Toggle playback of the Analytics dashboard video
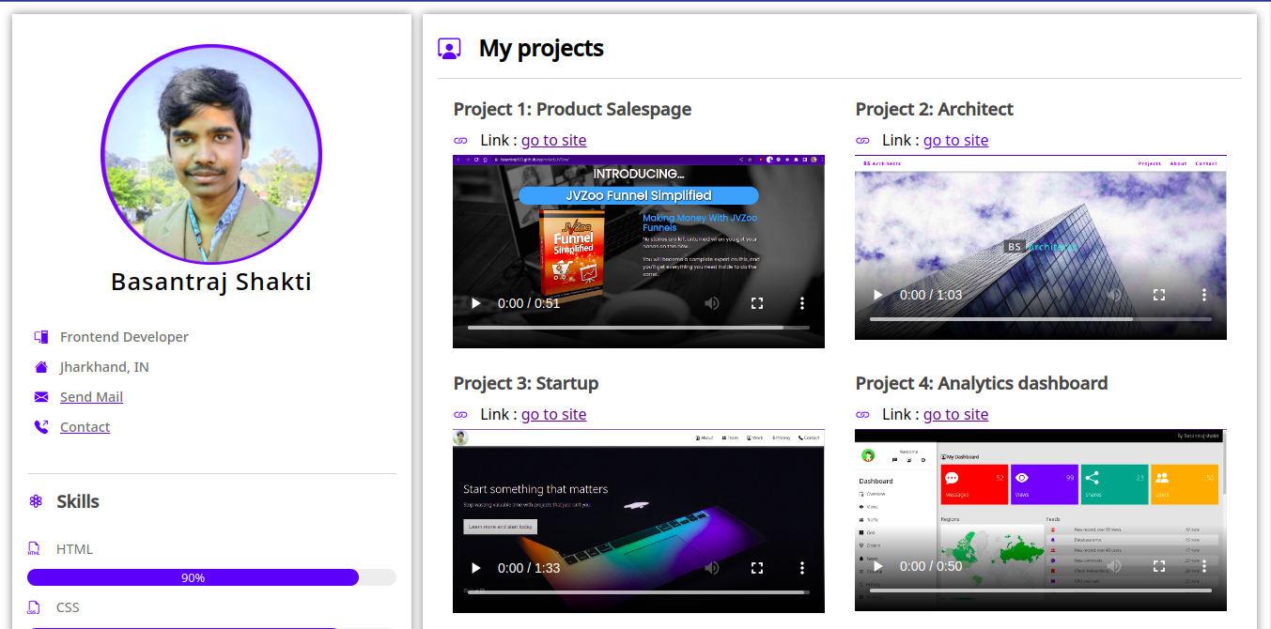The width and height of the screenshot is (1271, 629). 877,567
